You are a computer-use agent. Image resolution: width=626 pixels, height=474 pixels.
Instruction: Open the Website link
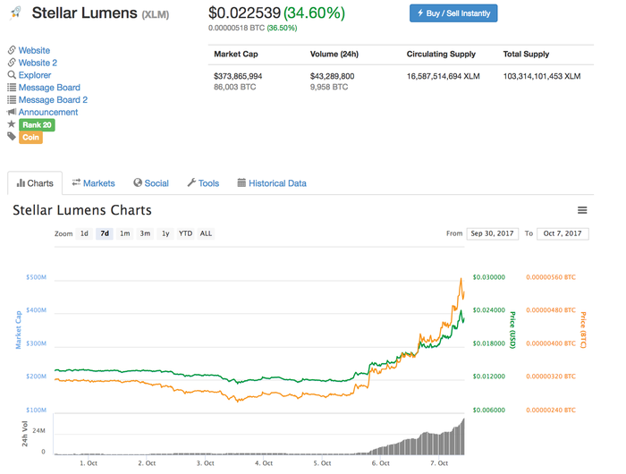[34, 50]
